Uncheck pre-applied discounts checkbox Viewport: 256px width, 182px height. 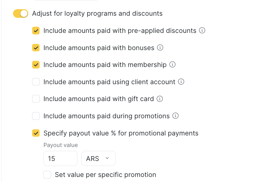pyautogui.click(x=36, y=31)
